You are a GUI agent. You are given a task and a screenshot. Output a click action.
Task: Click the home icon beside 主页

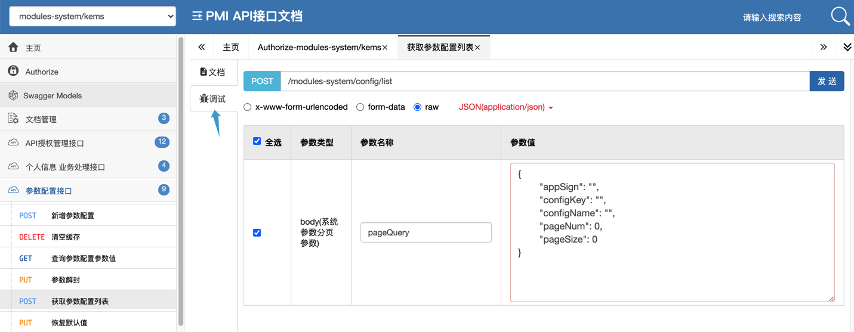tap(13, 47)
